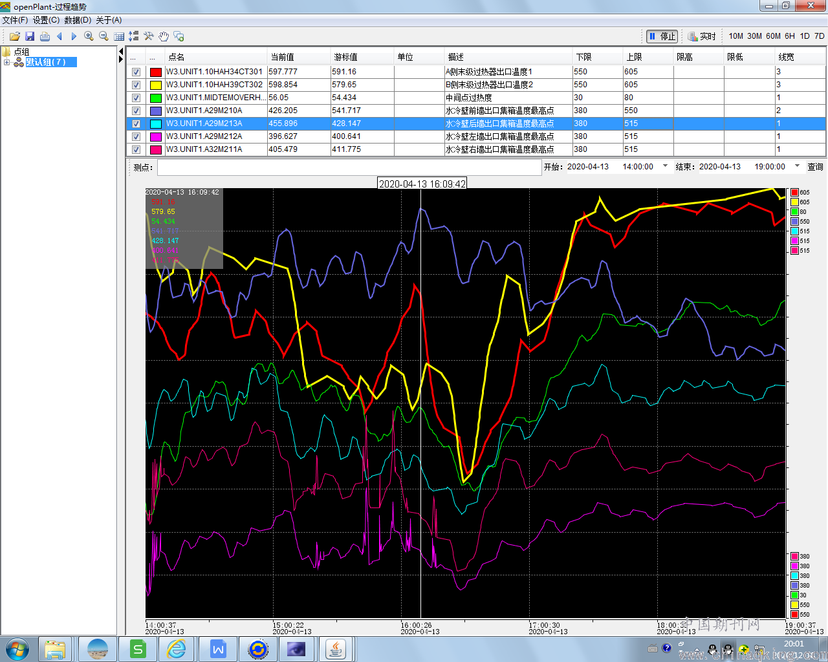
Task: Open the Java application taskbar icon
Action: click(x=335, y=649)
